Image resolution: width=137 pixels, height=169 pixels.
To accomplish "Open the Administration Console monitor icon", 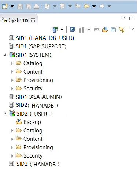I will [72, 30].
